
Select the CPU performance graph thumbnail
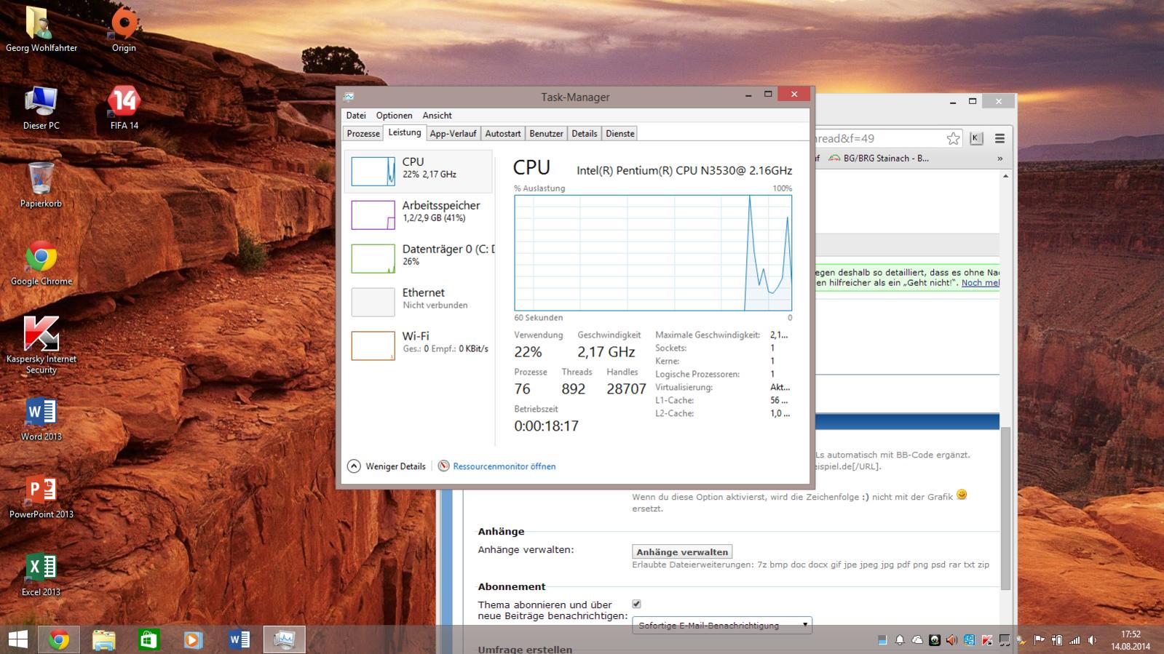[373, 172]
